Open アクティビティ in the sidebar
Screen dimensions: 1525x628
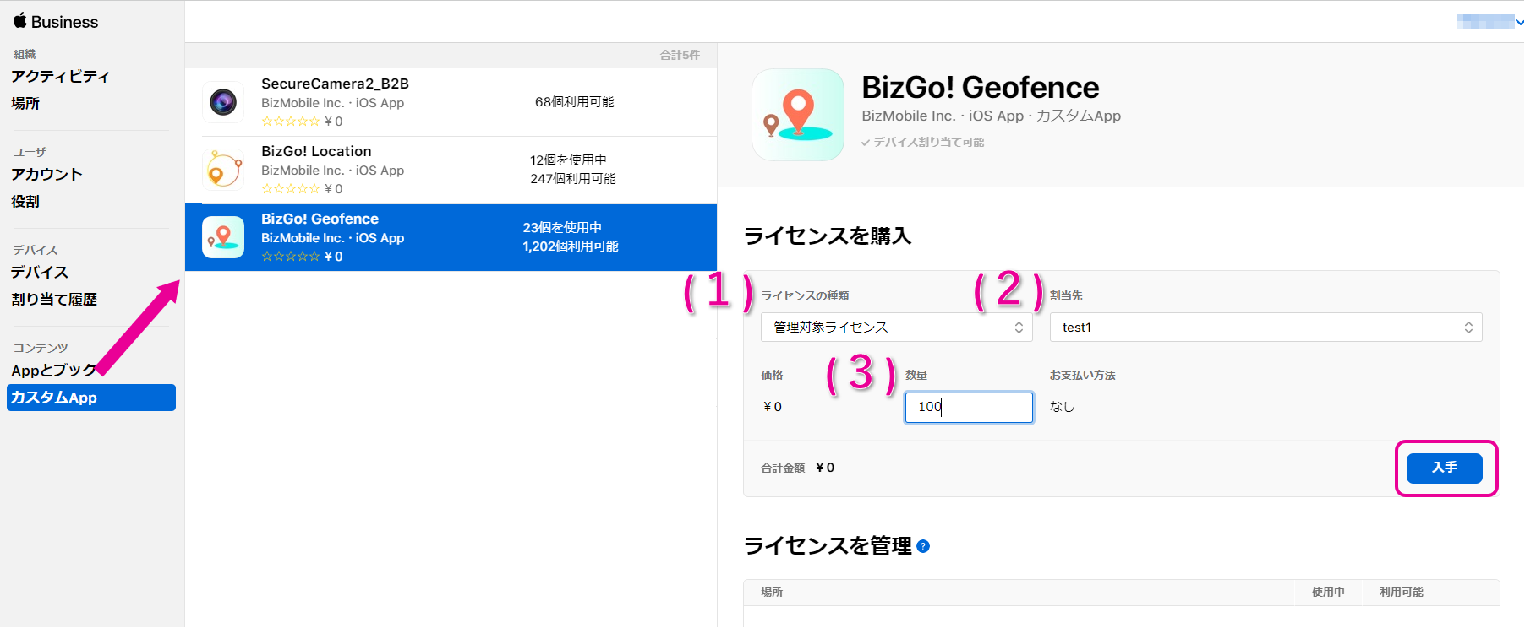60,77
